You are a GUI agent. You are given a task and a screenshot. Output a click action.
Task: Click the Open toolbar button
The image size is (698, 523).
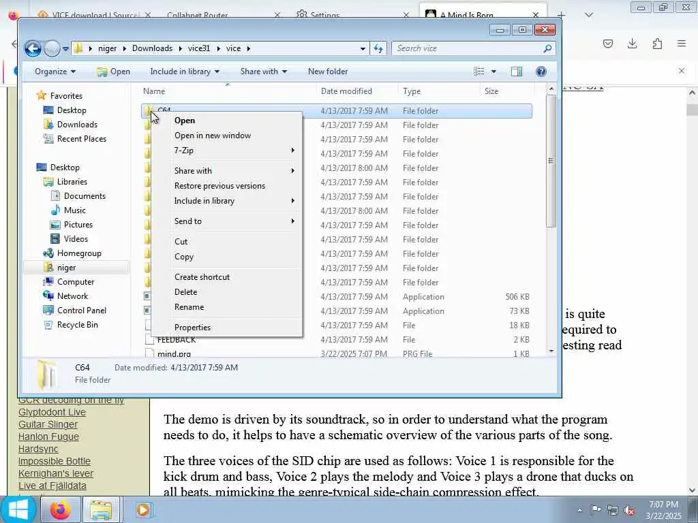click(114, 72)
